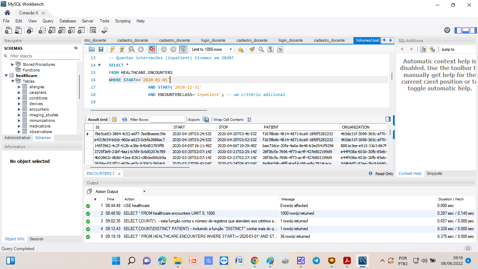The image size is (478, 269).
Task: Open the Scripting menu
Action: tap(123, 21)
